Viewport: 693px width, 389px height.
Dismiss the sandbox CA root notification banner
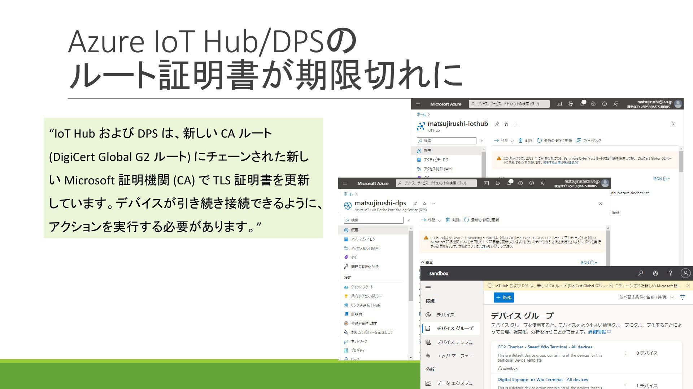click(688, 286)
